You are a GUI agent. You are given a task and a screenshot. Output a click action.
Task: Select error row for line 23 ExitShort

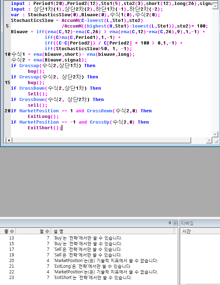(x=88, y=277)
